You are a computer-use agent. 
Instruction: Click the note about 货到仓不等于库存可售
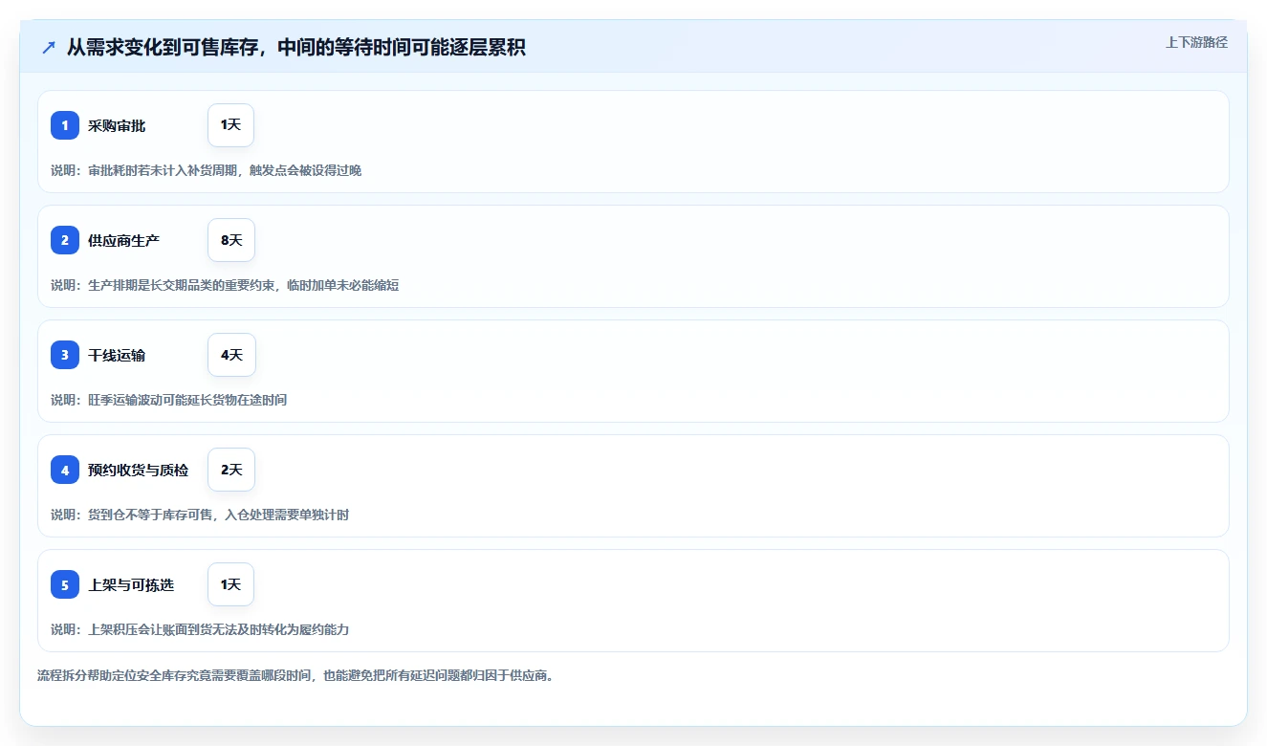(x=200, y=515)
